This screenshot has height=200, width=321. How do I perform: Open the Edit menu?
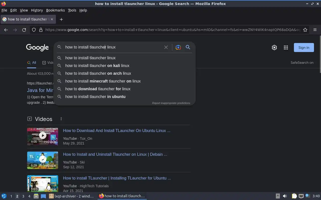tap(14, 10)
